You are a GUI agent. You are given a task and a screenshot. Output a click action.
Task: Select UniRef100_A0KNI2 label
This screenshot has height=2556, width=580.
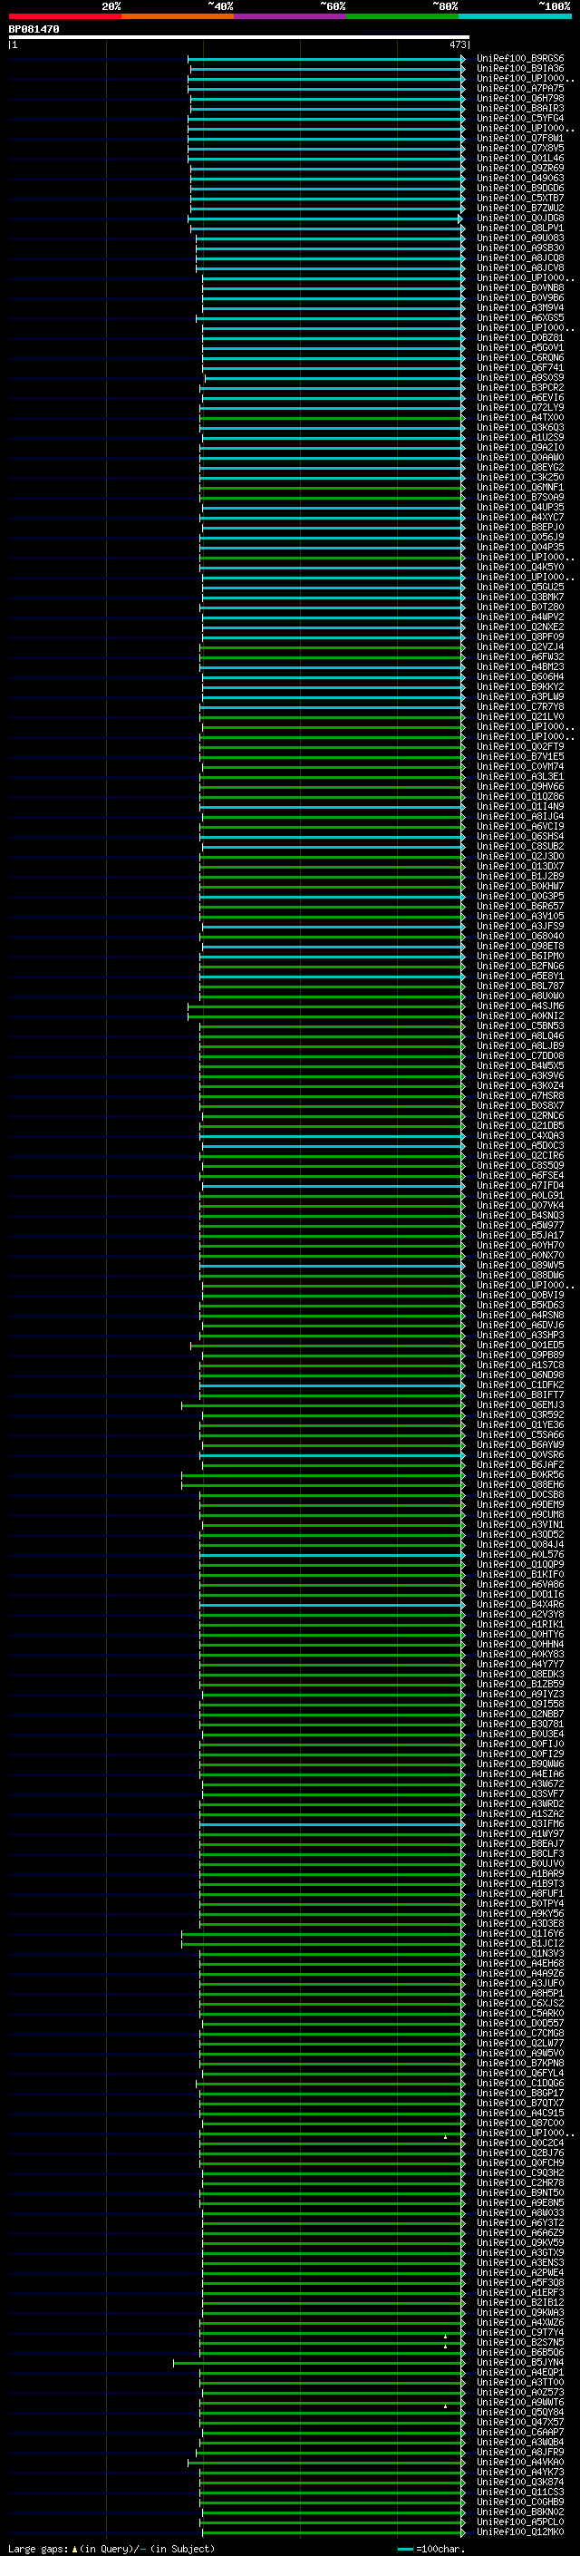(519, 1016)
